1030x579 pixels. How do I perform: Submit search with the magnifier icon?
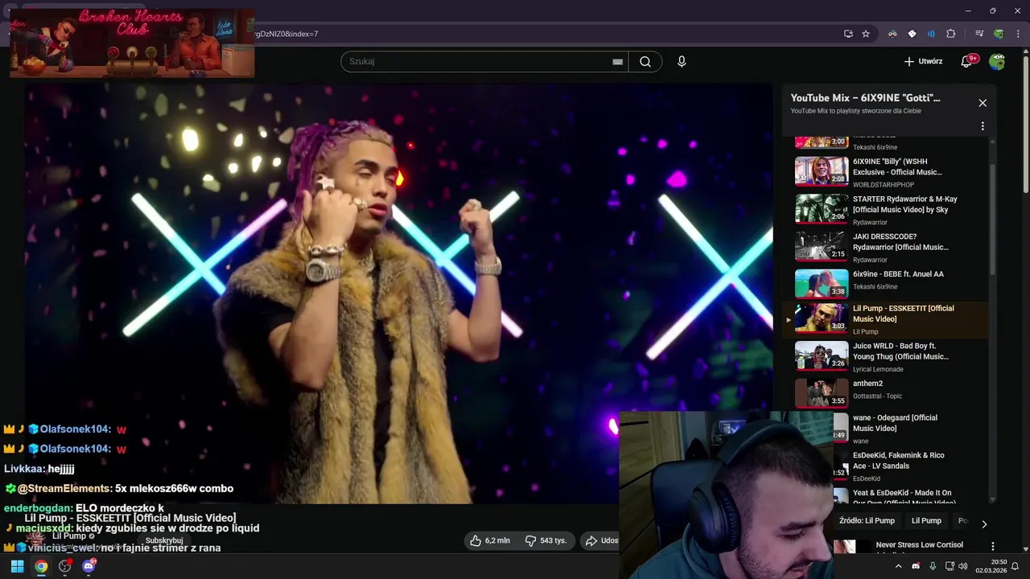point(645,61)
